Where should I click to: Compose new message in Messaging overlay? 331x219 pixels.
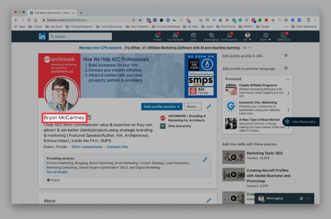301,198
